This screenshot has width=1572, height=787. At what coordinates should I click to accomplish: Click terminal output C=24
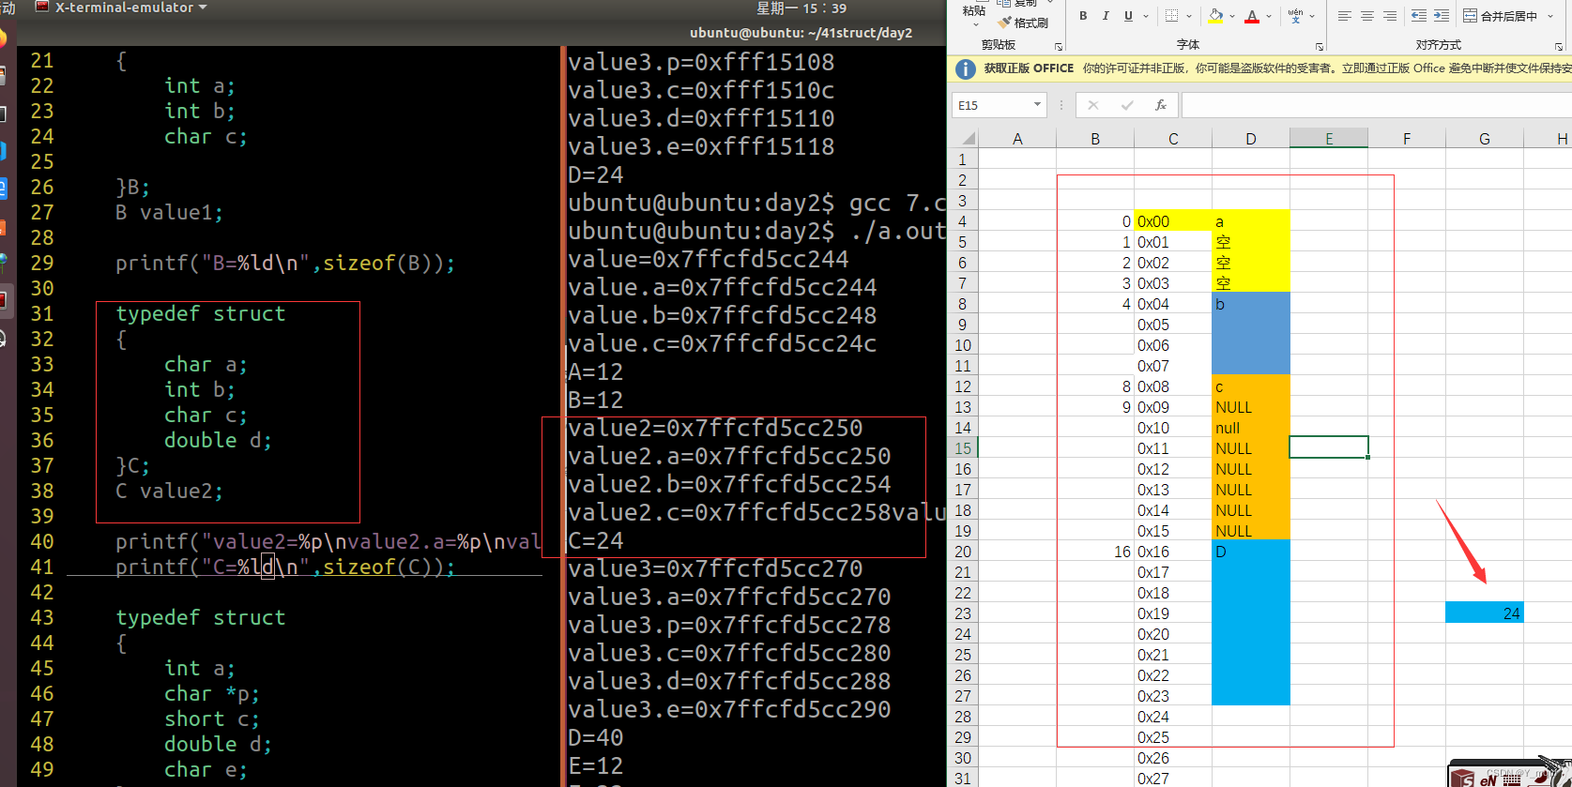(x=596, y=540)
